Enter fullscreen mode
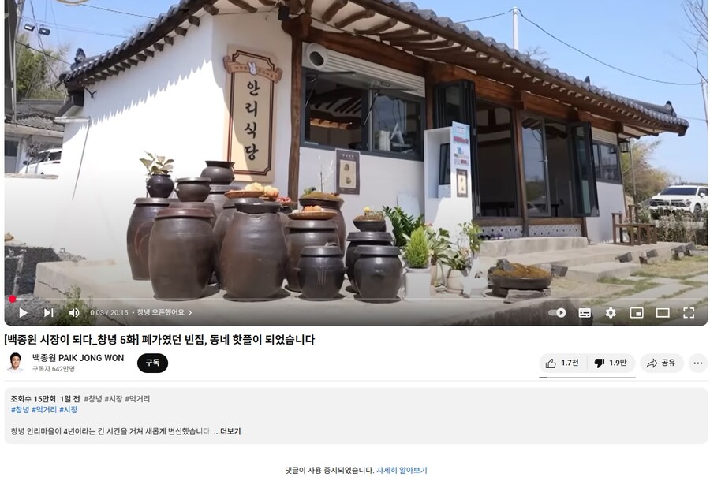This screenshot has height=477, width=710. click(x=689, y=313)
